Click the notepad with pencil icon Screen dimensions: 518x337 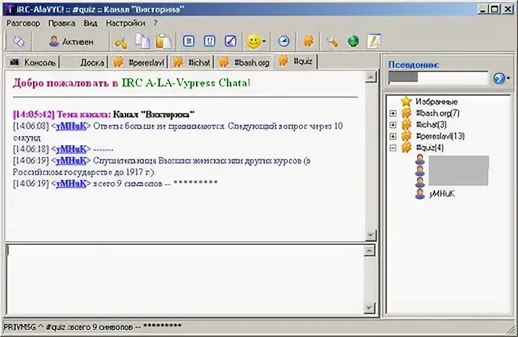click(x=374, y=41)
